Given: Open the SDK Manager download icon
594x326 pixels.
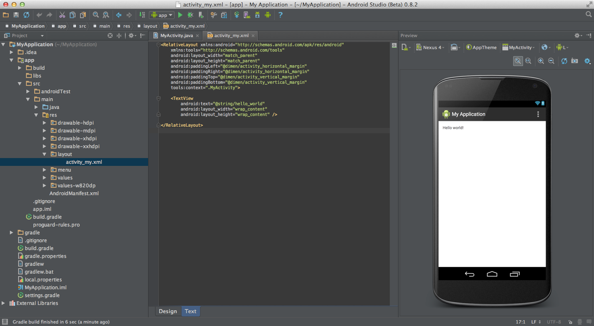Looking at the screenshot, I should click(257, 15).
